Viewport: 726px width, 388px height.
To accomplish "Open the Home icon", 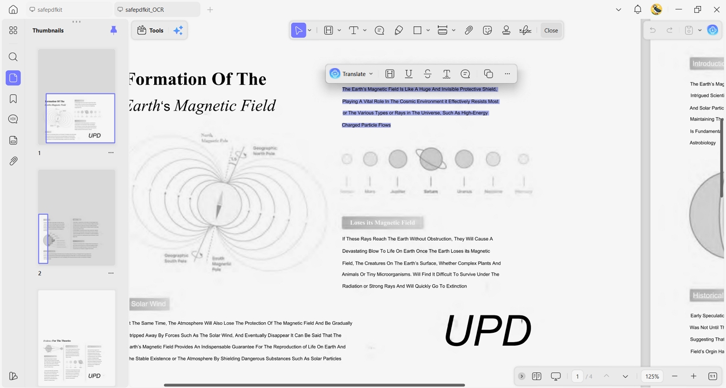I will [13, 9].
